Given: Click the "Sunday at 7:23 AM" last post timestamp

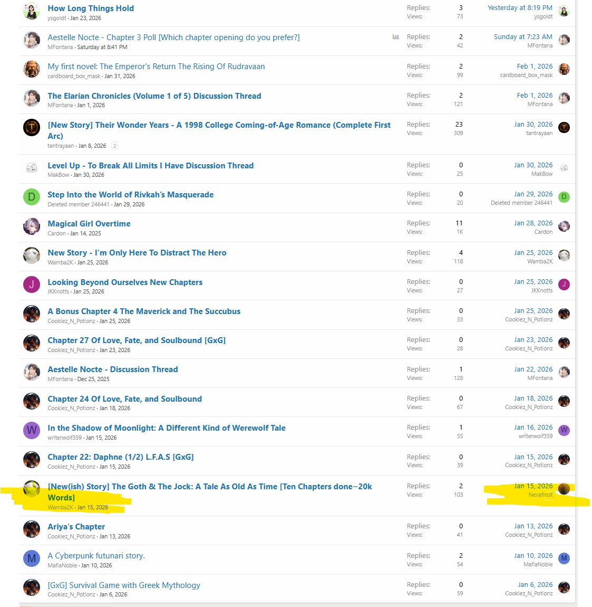Looking at the screenshot, I should (x=523, y=37).
